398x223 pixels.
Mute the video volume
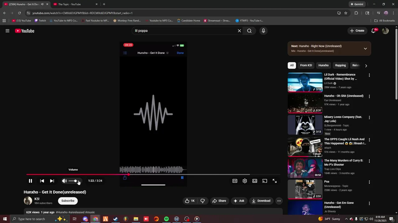(x=64, y=181)
